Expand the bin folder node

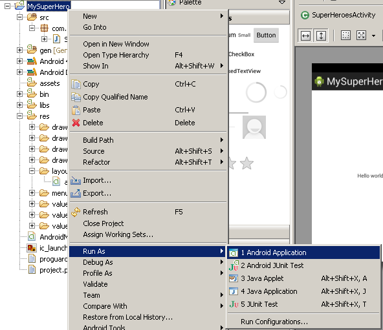point(19,94)
